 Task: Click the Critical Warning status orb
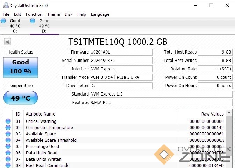click(8, 121)
